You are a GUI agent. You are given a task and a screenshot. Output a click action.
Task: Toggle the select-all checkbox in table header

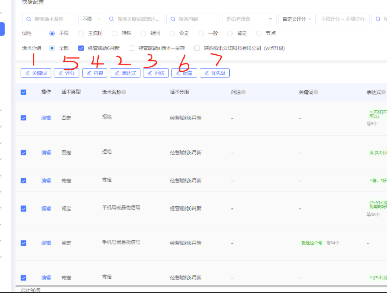[x=23, y=92]
